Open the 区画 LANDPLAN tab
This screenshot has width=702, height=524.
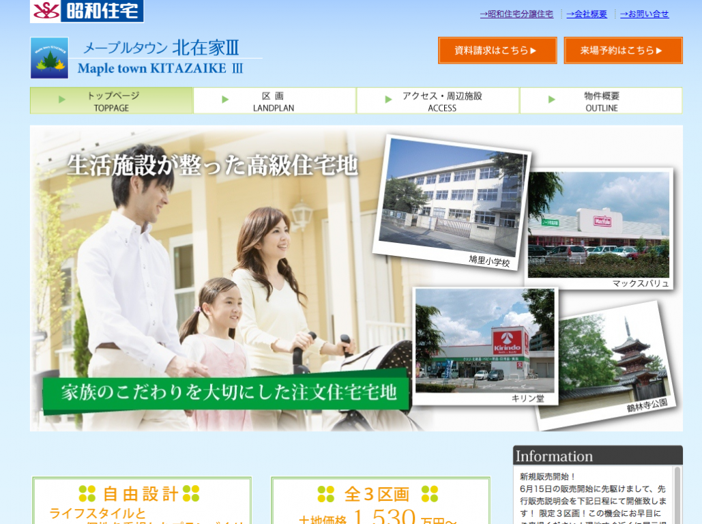[x=274, y=101]
